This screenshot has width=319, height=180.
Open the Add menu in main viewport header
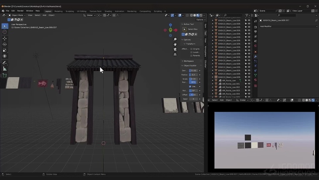point(44,15)
